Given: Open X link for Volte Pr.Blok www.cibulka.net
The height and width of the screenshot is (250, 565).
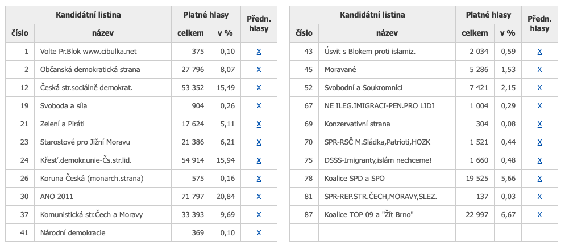Looking at the screenshot, I should click(x=259, y=52).
